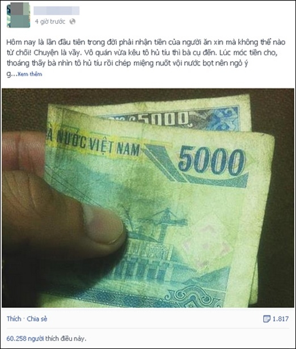Click the '4 giờ trước' timestamp
This screenshot has height=349, width=296.
50,22
